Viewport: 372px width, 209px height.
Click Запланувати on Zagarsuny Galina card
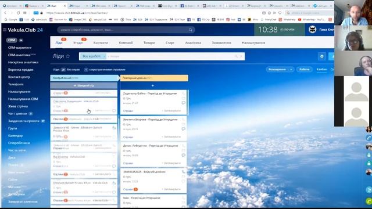pyautogui.click(x=171, y=111)
